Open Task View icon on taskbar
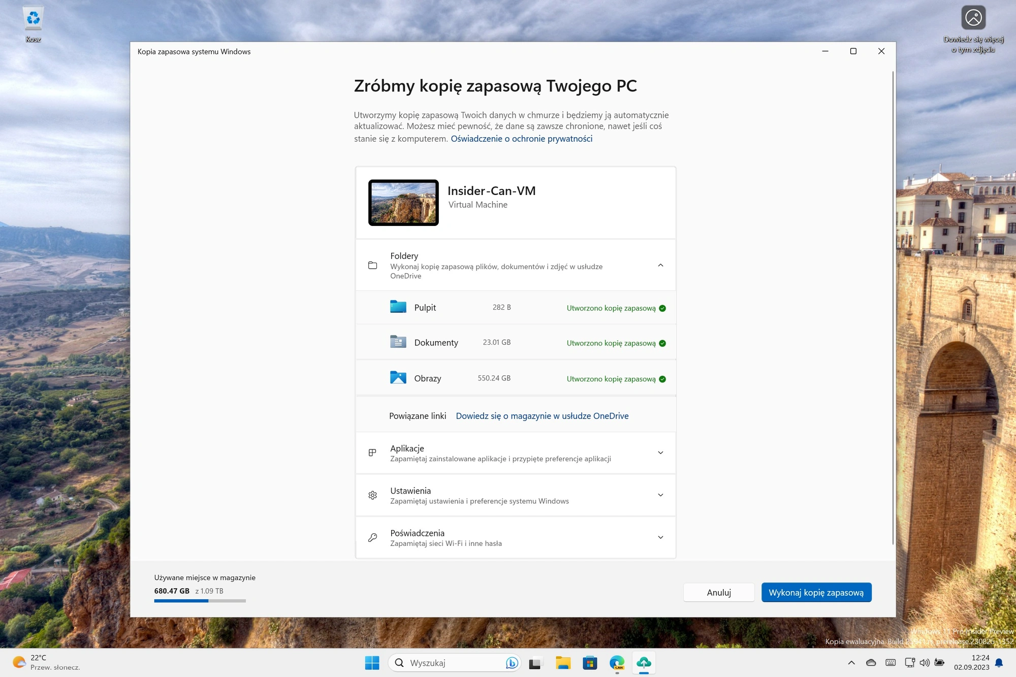 tap(535, 663)
